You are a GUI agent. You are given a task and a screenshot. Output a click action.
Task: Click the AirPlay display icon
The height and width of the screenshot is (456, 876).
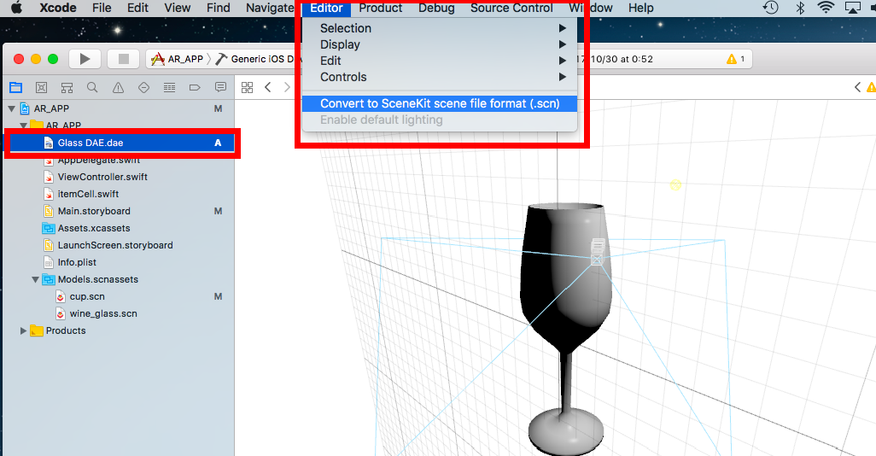(853, 8)
